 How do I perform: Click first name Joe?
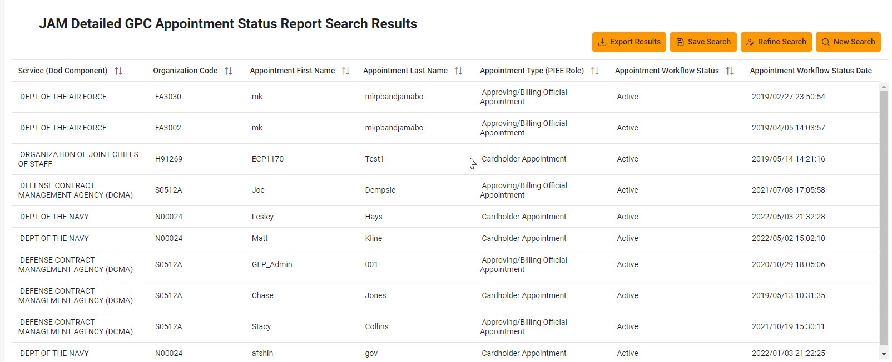[258, 190]
